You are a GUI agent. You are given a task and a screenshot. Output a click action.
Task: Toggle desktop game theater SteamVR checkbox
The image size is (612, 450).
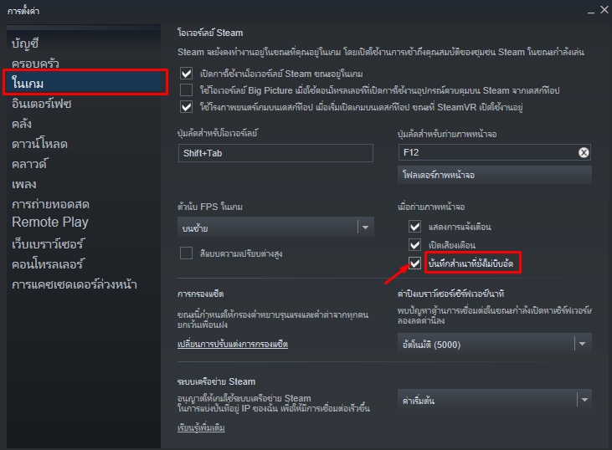pyautogui.click(x=187, y=106)
